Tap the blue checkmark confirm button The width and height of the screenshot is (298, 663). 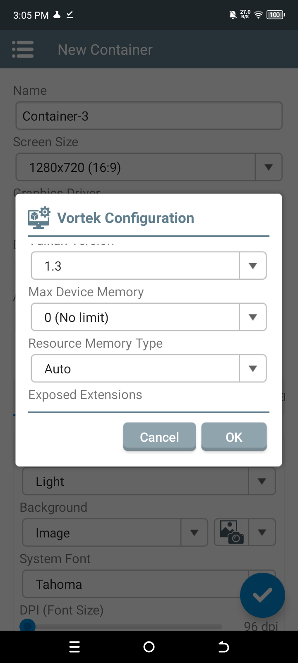click(x=262, y=595)
